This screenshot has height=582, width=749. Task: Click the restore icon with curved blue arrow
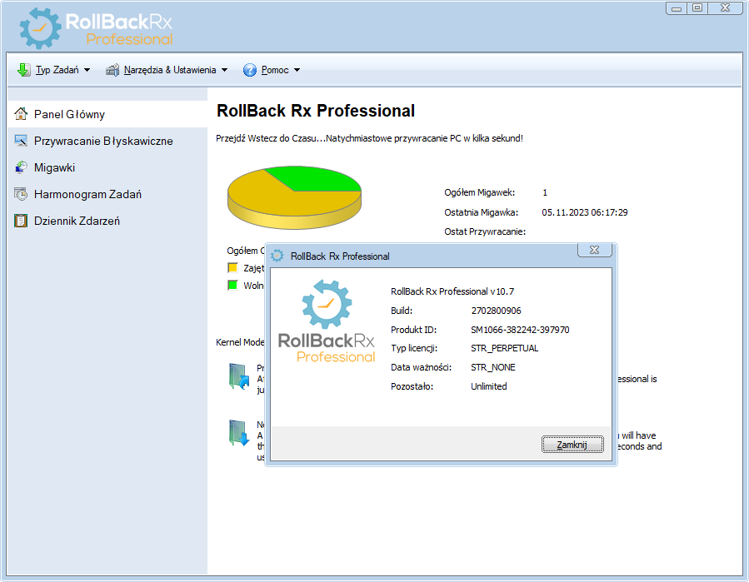(239, 376)
